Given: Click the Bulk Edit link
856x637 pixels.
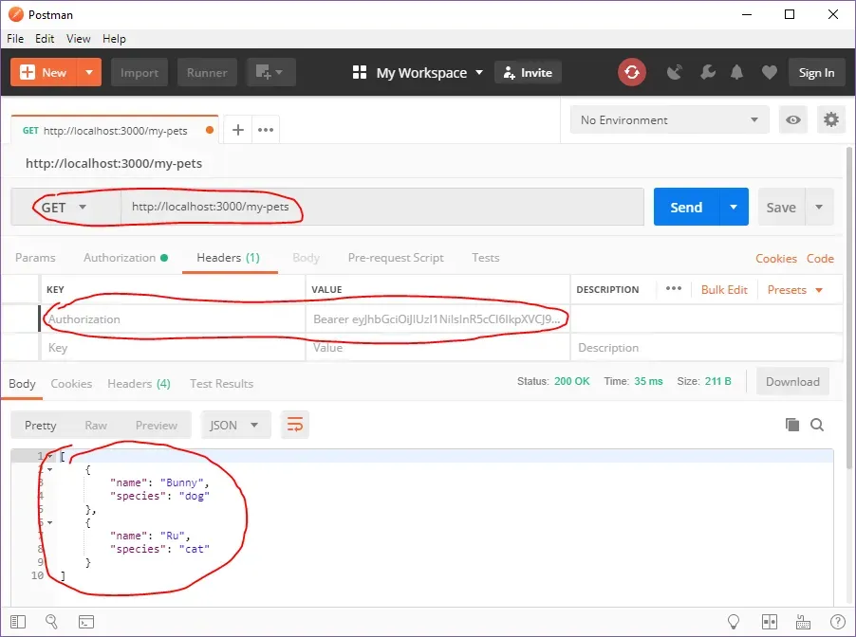Looking at the screenshot, I should pos(724,290).
